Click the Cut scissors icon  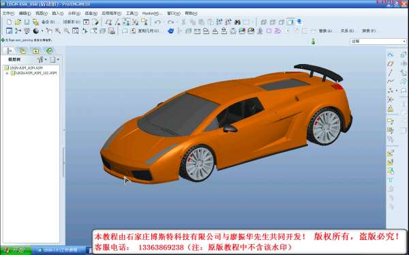(x=183, y=22)
